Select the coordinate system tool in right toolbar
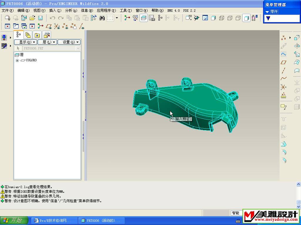301x225 pixels. click(x=283, y=87)
